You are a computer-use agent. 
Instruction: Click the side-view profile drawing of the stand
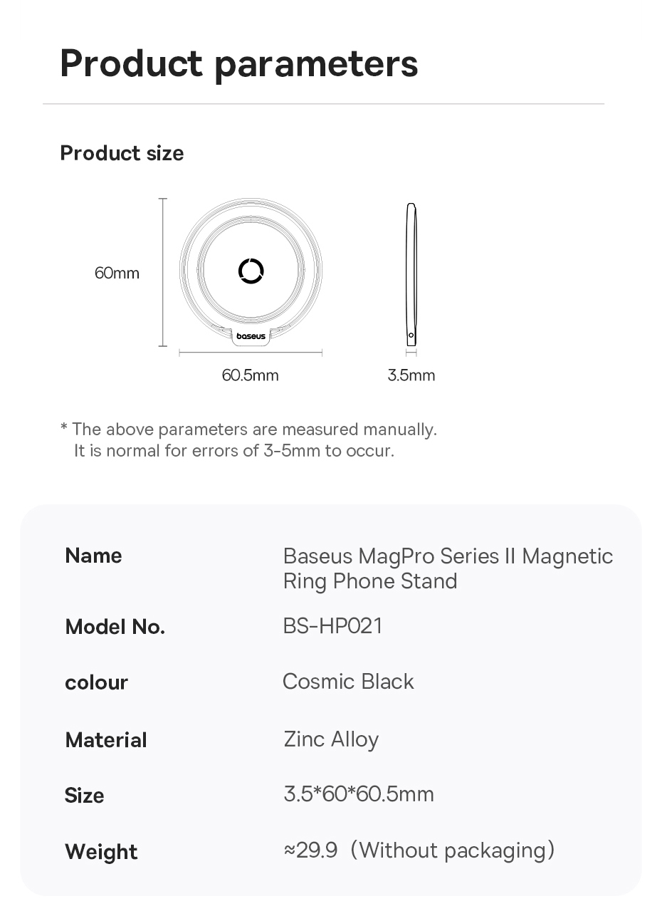411,274
